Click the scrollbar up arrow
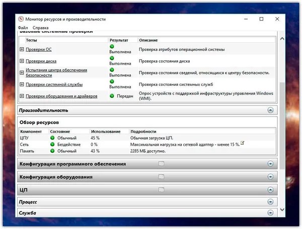The image size is (302, 229). [281, 39]
